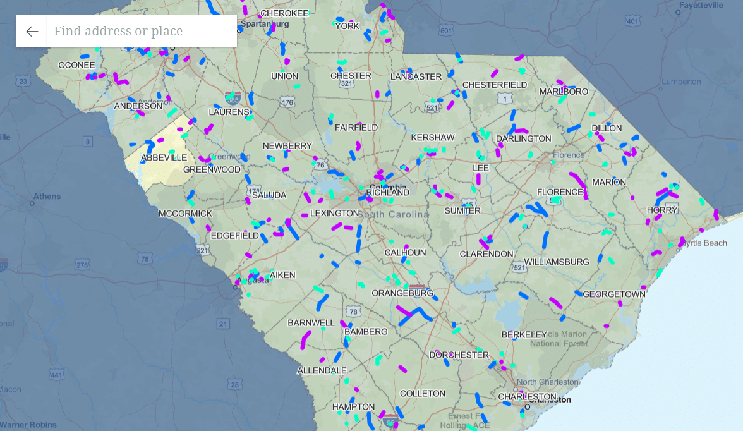Focus the Find address or place field
Image resolution: width=743 pixels, height=431 pixels.
(x=142, y=31)
